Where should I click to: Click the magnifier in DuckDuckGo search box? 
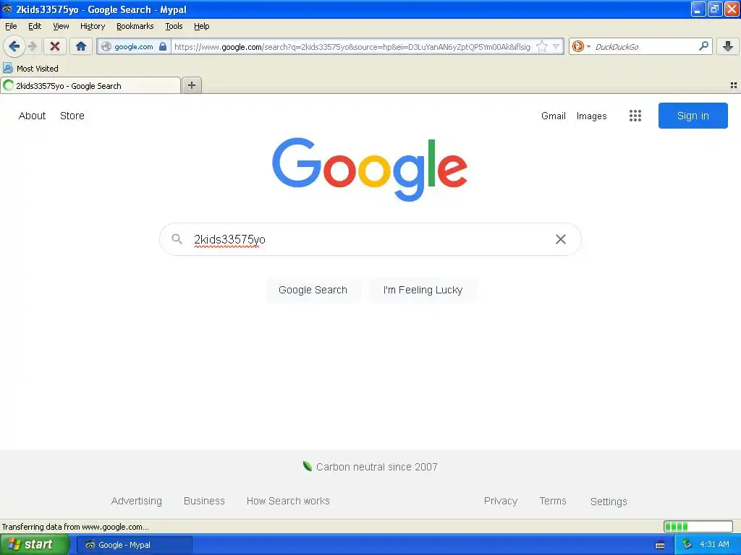coord(703,46)
